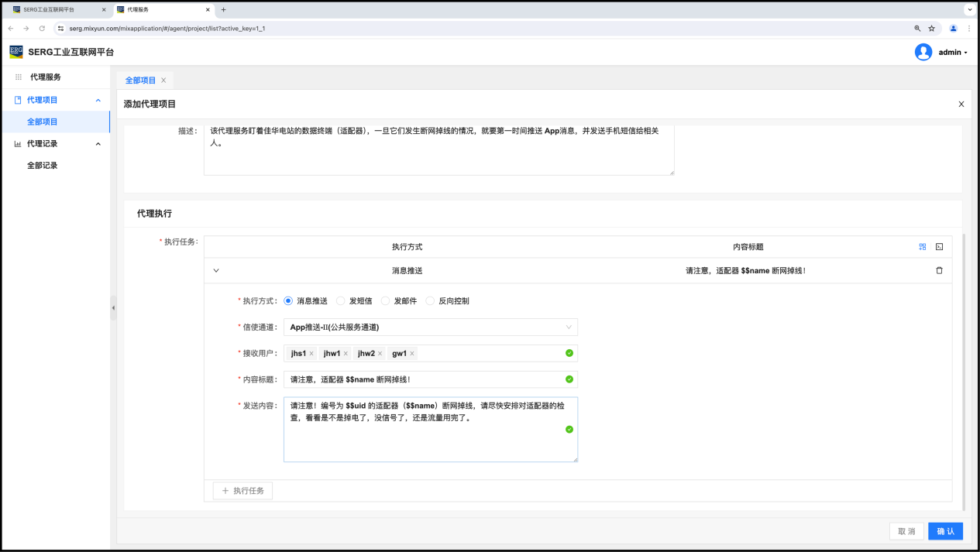Open 全部记录 in the sidebar

tap(43, 166)
